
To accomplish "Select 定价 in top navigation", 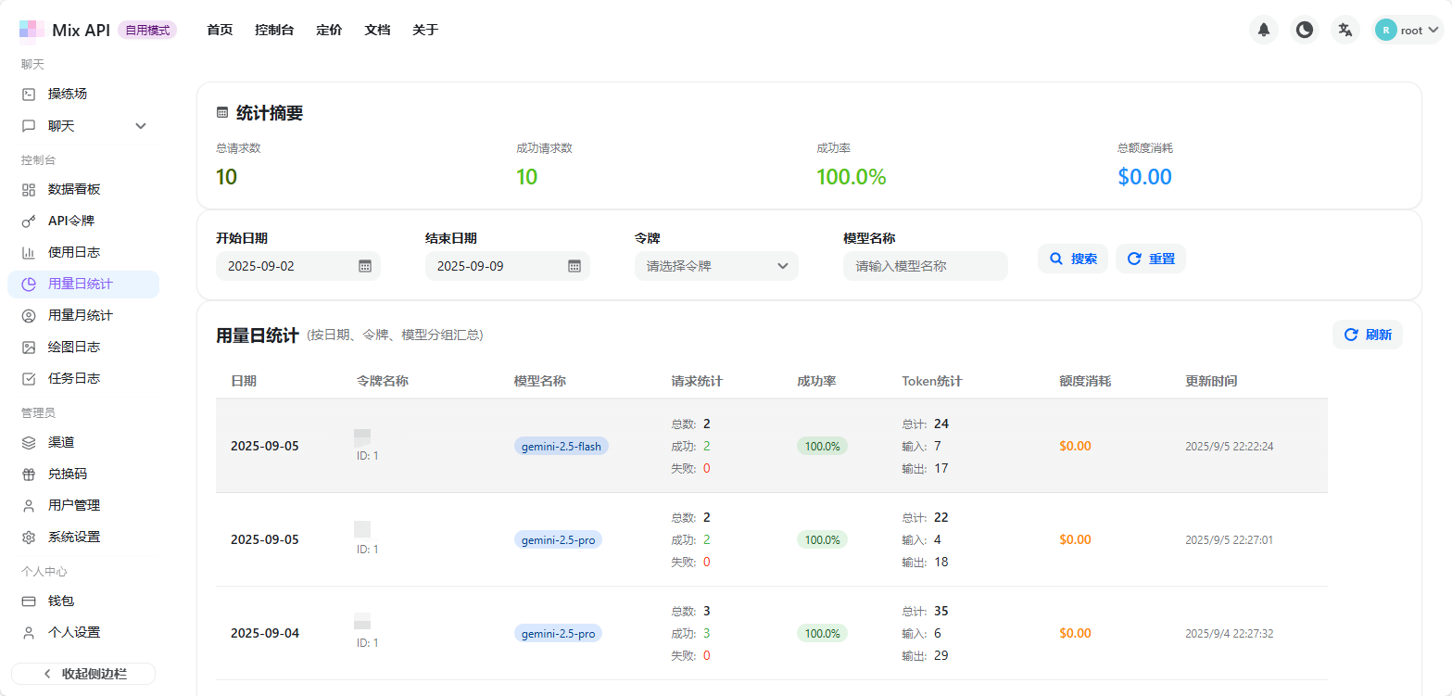I will tap(329, 30).
